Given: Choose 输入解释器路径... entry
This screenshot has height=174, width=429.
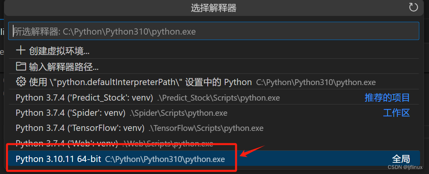Looking at the screenshot, I should point(214,66).
